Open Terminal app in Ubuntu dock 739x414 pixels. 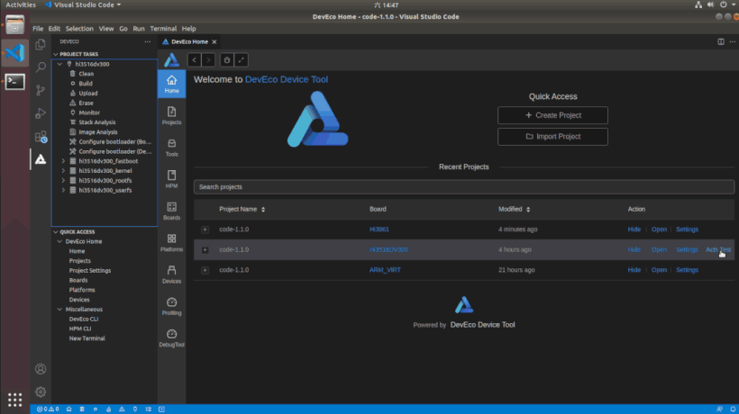(15, 82)
